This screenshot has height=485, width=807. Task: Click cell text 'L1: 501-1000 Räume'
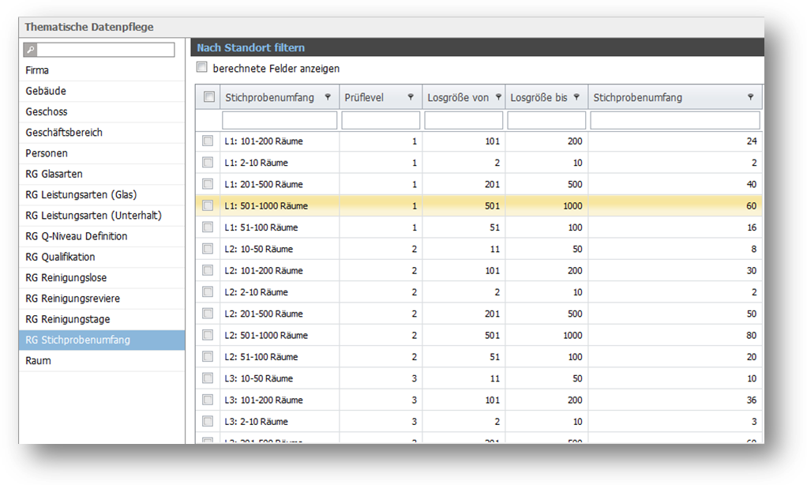tap(266, 206)
